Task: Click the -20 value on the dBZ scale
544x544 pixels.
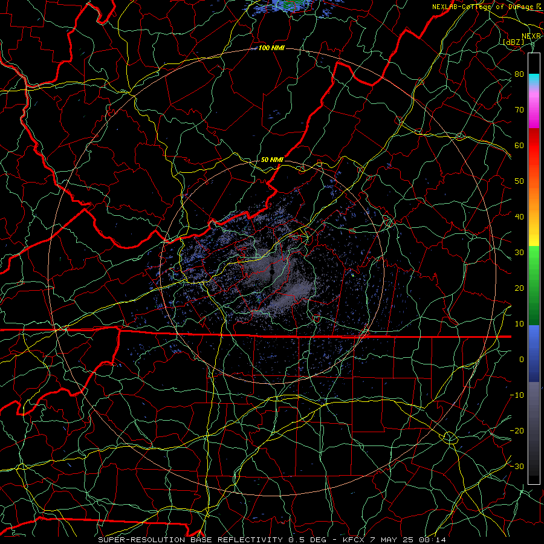Action: (x=517, y=430)
